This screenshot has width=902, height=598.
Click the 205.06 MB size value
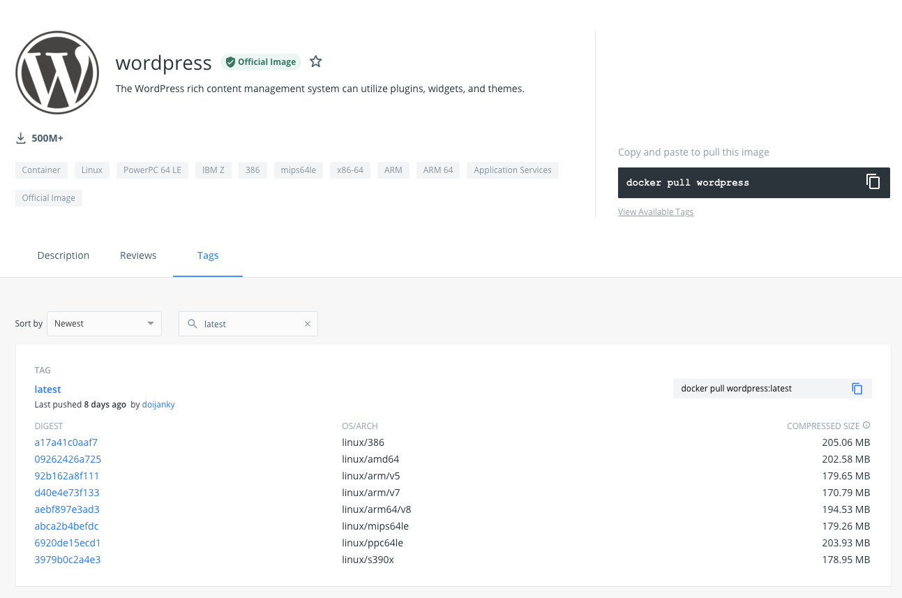846,442
